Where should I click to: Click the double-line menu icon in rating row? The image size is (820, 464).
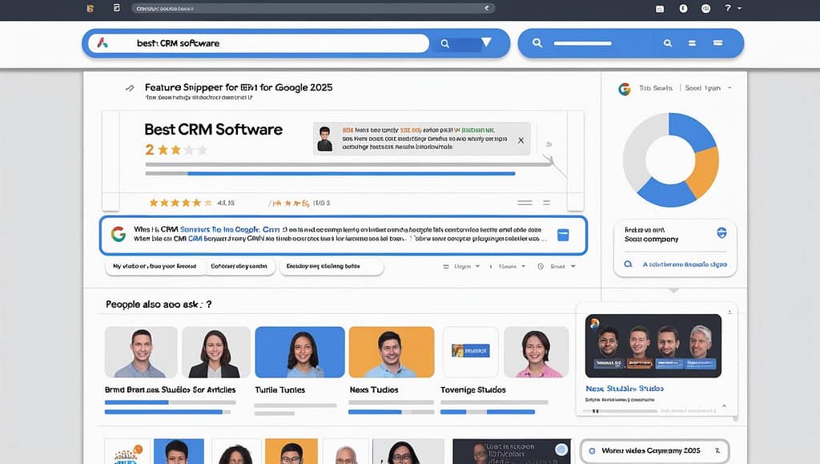coord(525,203)
